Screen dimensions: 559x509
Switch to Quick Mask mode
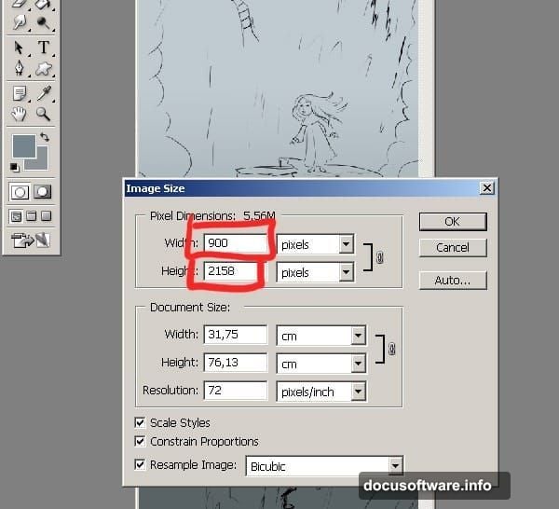coord(43,192)
